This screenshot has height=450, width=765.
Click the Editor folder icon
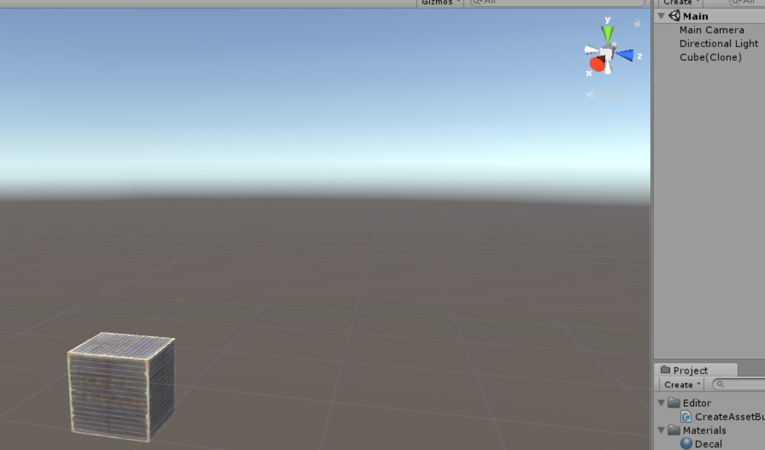point(674,403)
